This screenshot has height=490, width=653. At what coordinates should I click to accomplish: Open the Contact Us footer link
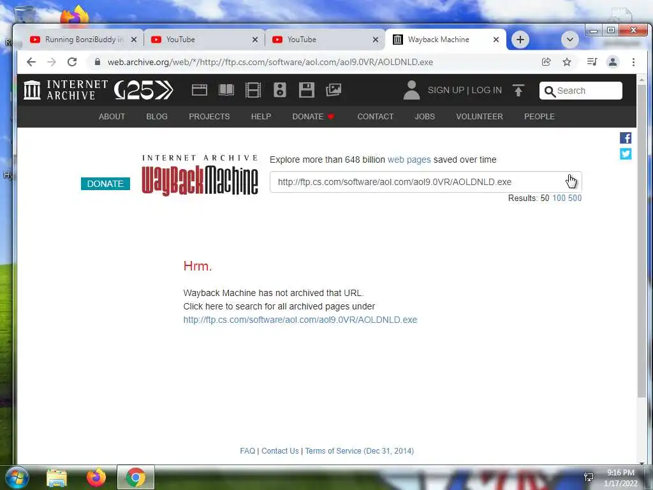(x=280, y=451)
